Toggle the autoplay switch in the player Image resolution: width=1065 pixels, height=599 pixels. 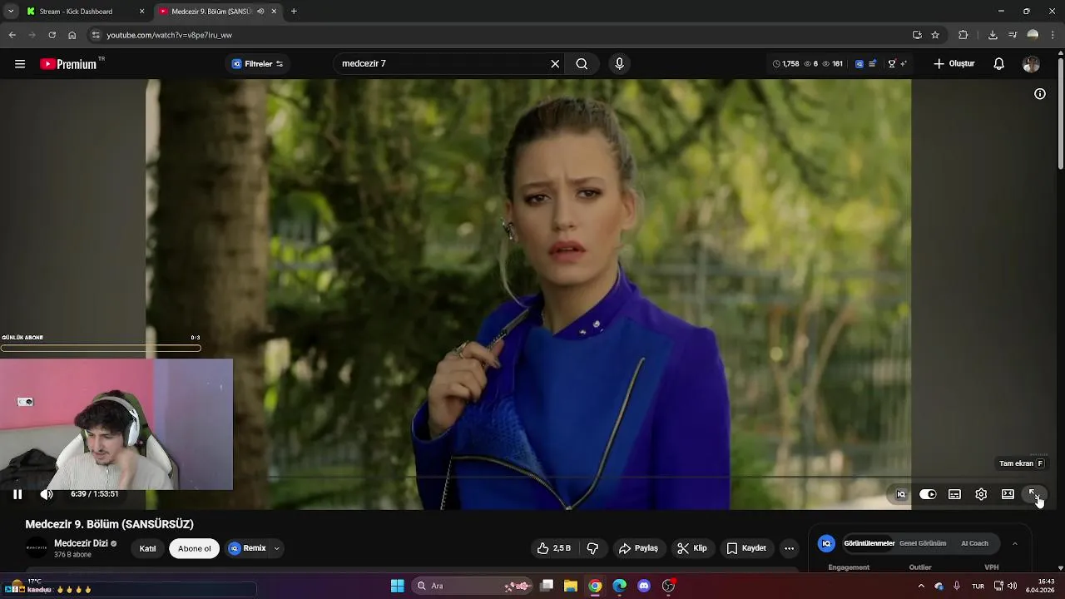928,494
